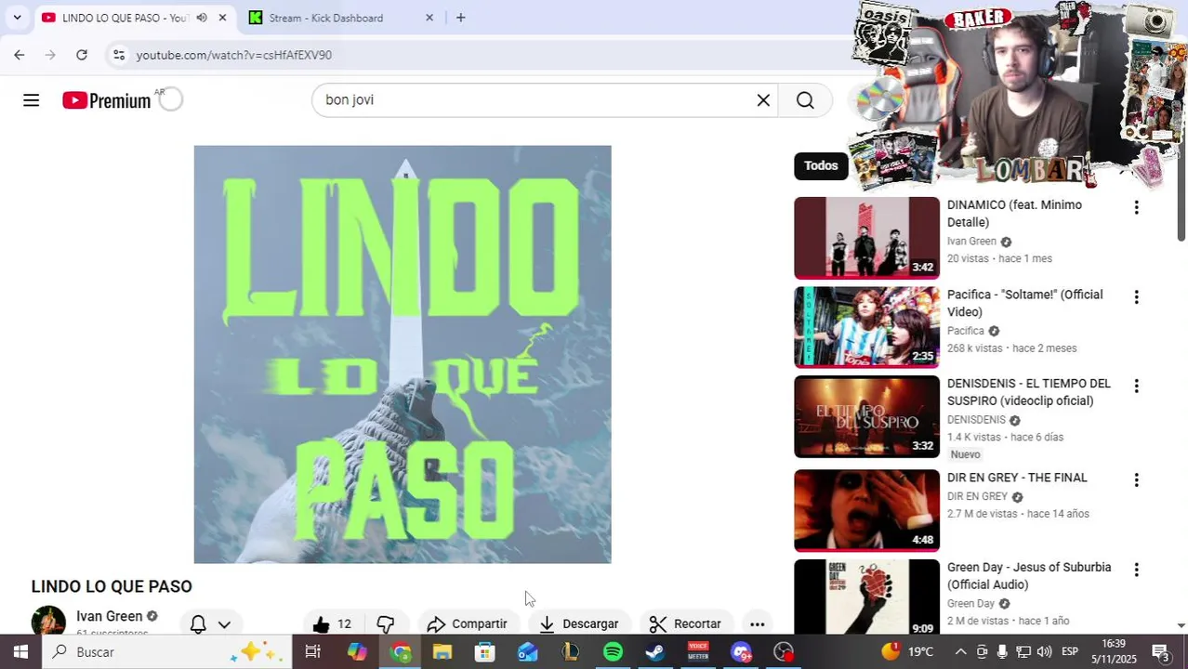Close the YouTube browser tab
Screen dimensions: 1188x669
(222, 18)
